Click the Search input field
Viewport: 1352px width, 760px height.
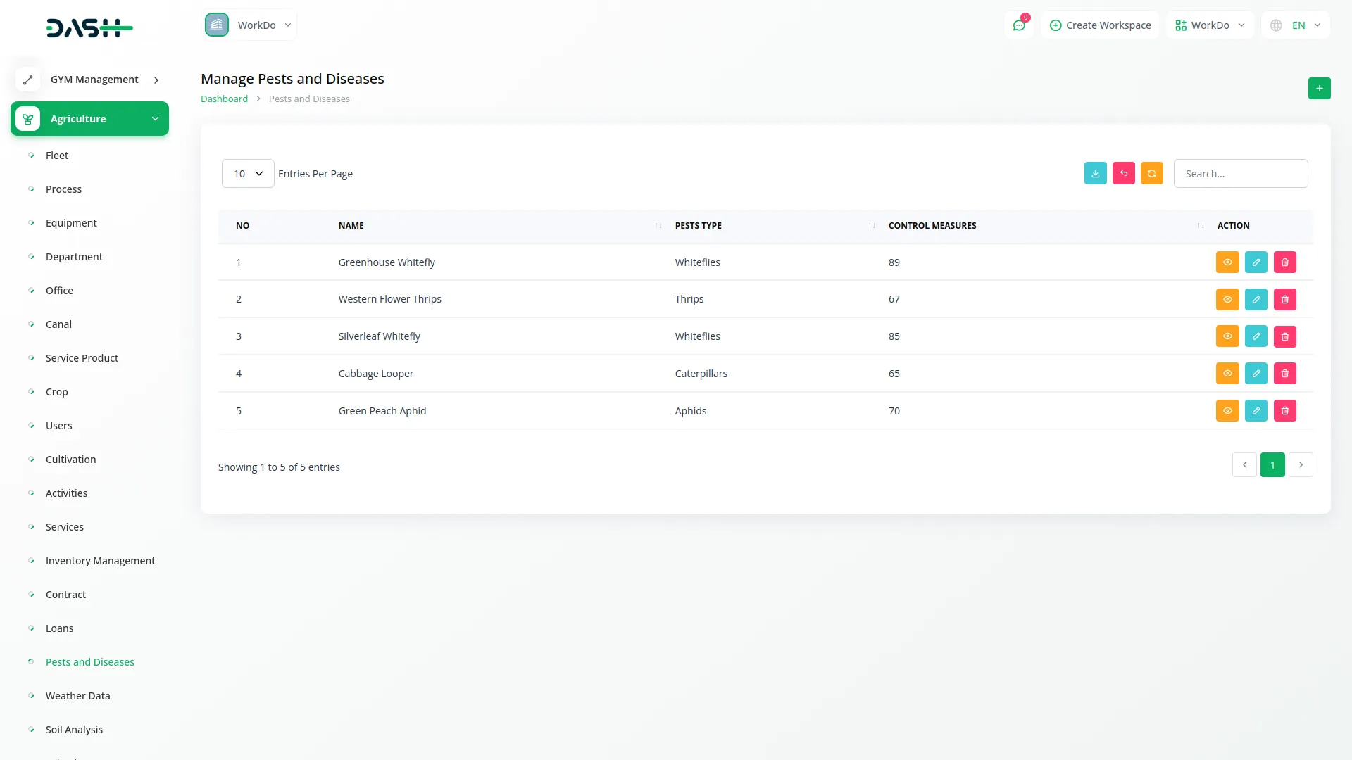(1240, 174)
